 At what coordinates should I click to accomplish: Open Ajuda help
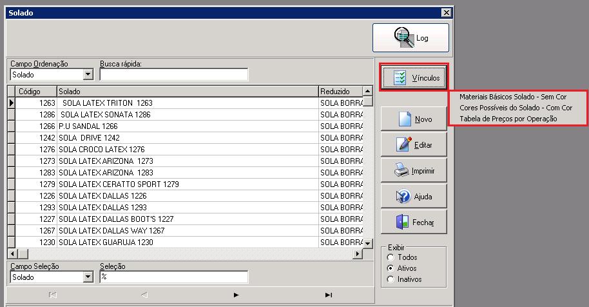point(414,196)
